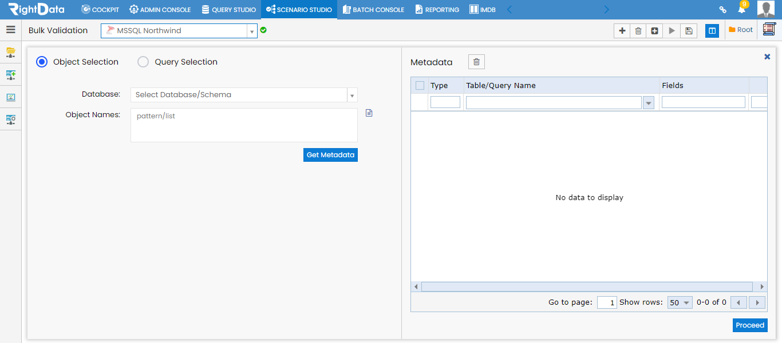This screenshot has width=782, height=343.
Task: Expand the MSSQL Northwind connection dropdown
Action: (x=252, y=31)
